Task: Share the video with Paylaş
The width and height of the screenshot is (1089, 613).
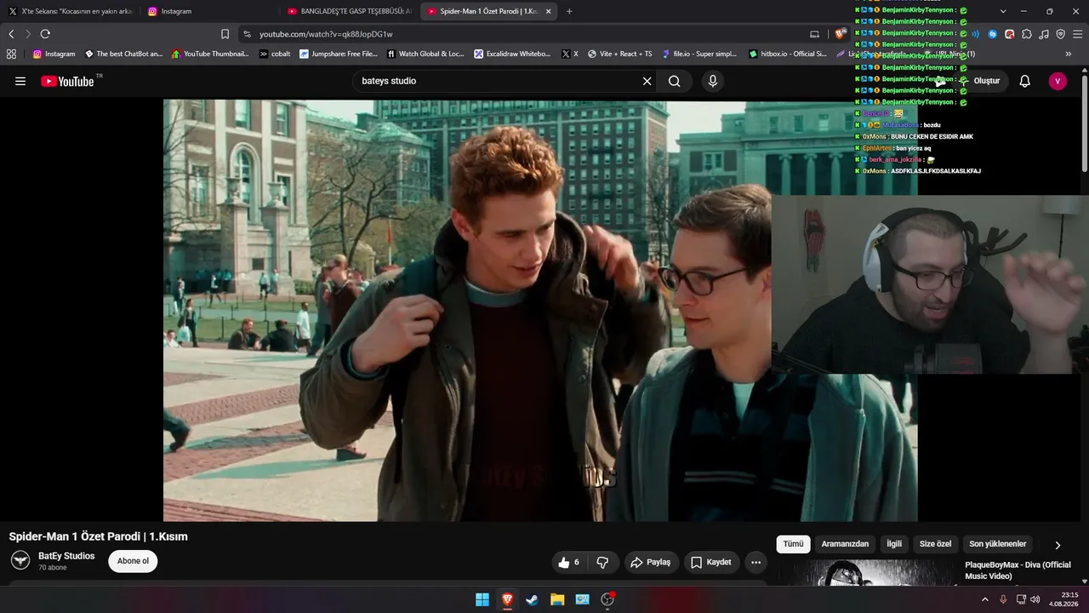Action: click(x=650, y=562)
